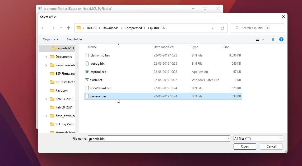Open the Organize menu
Screen dimensions: 302x166
(x=51, y=39)
